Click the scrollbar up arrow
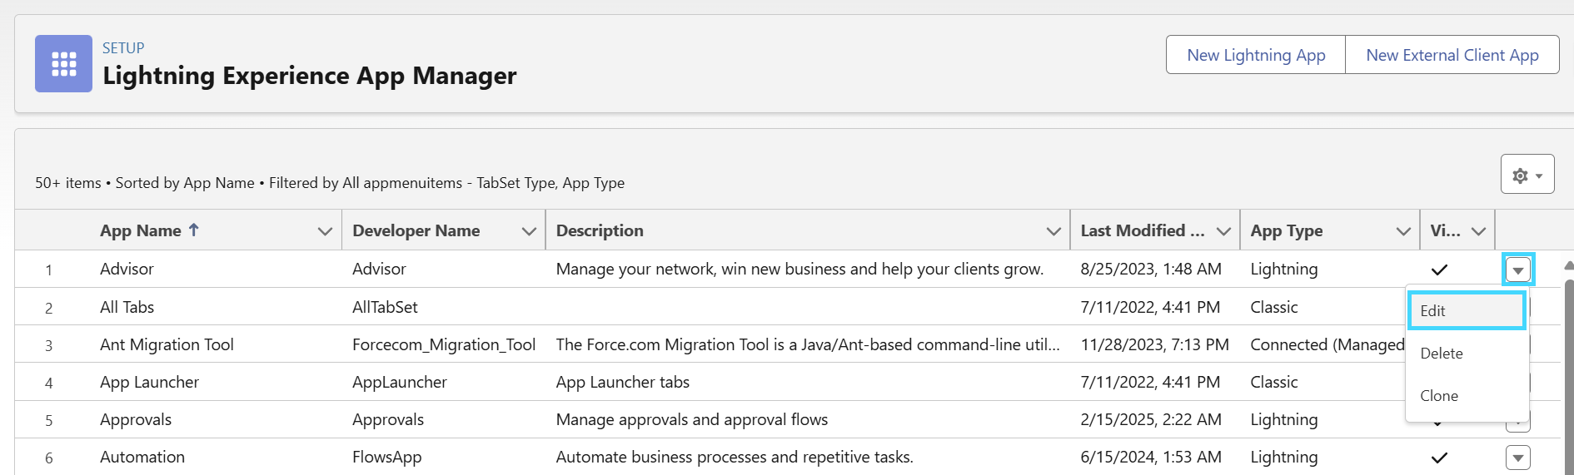This screenshot has width=1574, height=475. tap(1569, 266)
